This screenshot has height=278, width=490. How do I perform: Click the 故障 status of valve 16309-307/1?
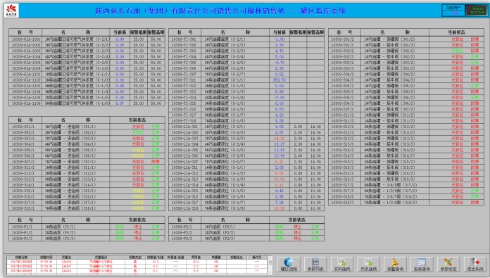[156, 162]
